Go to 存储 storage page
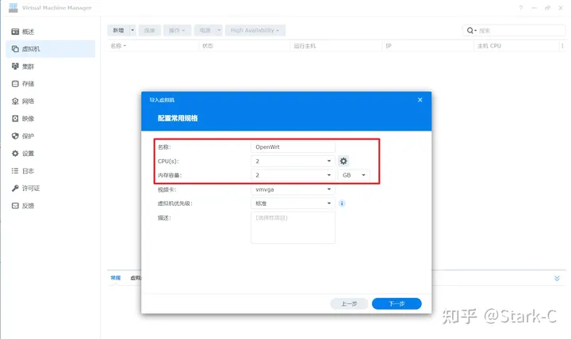 pyautogui.click(x=50, y=84)
